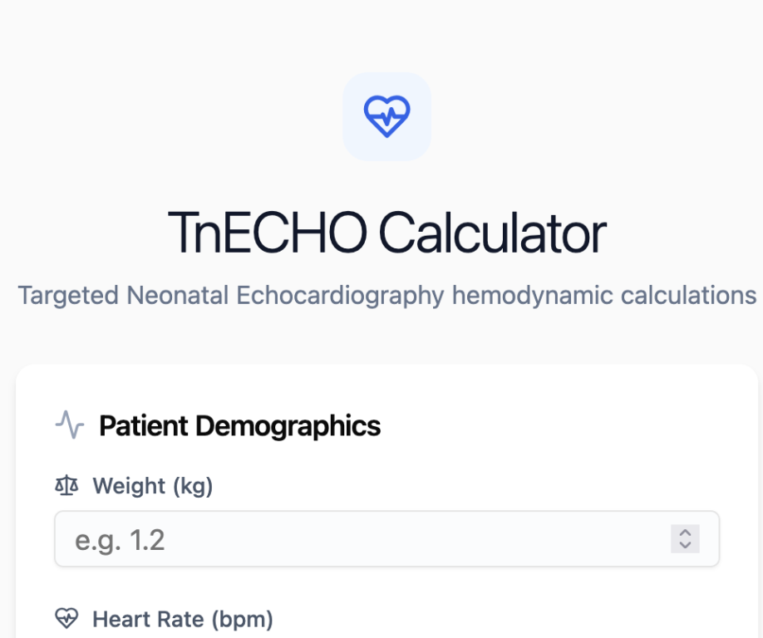Click the blue heart-pulse logo icon
This screenshot has width=763, height=638.
(386, 115)
